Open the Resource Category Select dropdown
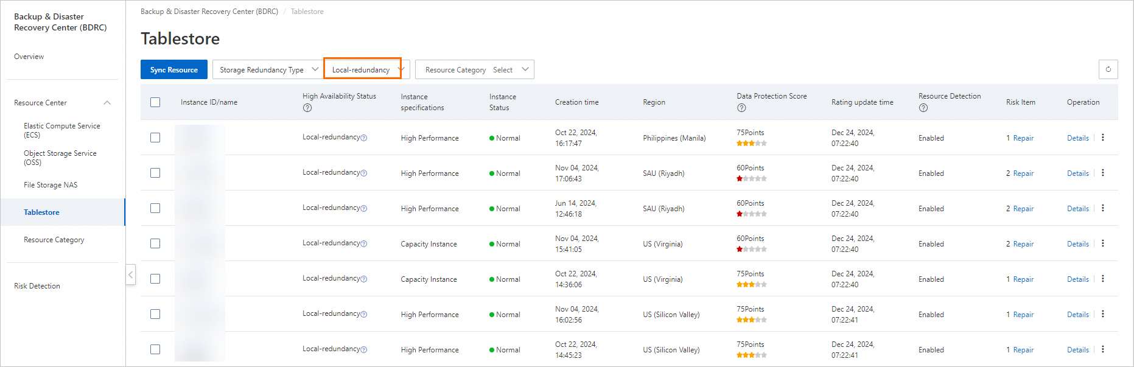The image size is (1134, 367). tap(475, 69)
